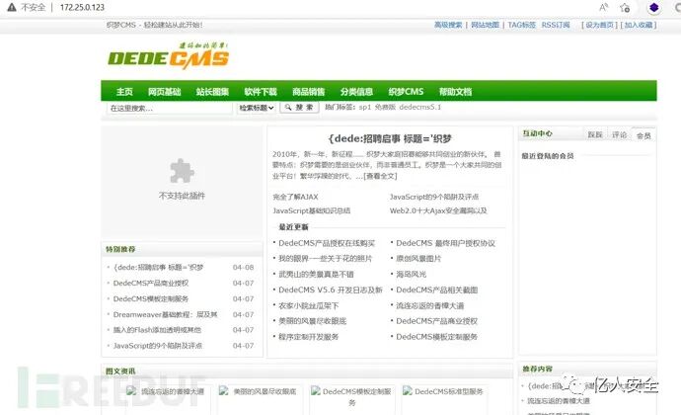Open JavaScript基础知识总结 article link
The height and width of the screenshot is (415, 681).
312,210
